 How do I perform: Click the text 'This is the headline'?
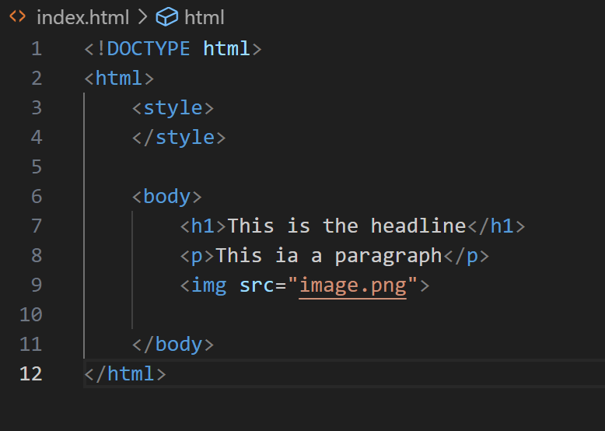tap(347, 226)
